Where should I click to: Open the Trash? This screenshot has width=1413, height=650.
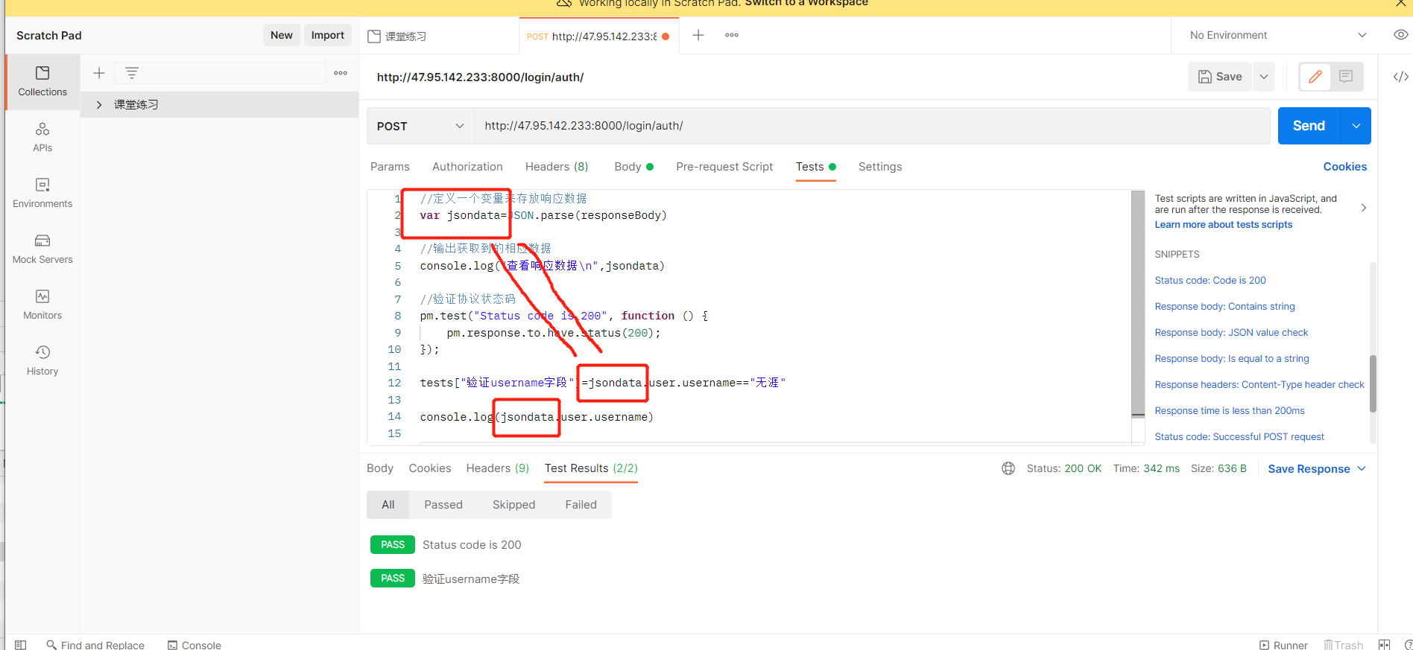pyautogui.click(x=1343, y=645)
